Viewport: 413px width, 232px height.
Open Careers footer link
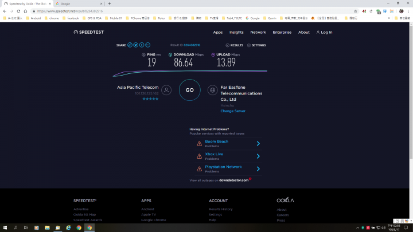283,215
